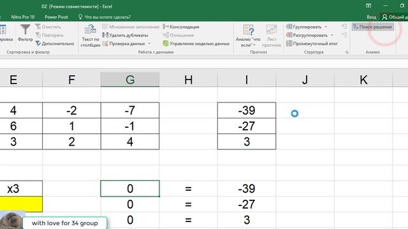The width and height of the screenshot is (408, 229).
Task: Expand Data Validation dropdown arrow
Action: 149,44
